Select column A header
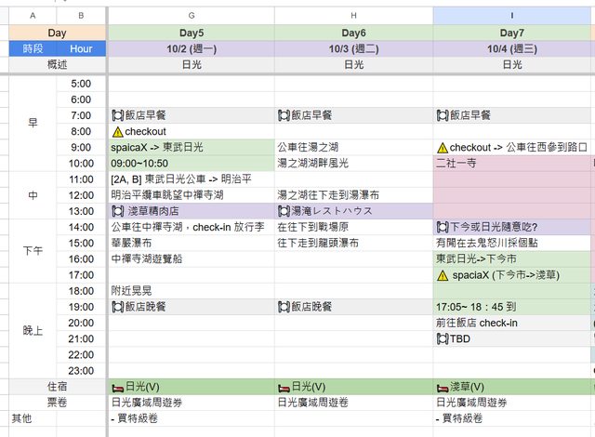The height and width of the screenshot is (437, 595). coord(33,16)
